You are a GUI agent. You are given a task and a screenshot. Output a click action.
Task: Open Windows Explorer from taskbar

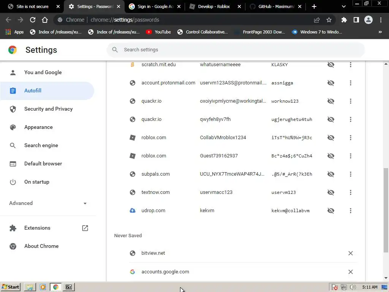pyautogui.click(x=30, y=287)
